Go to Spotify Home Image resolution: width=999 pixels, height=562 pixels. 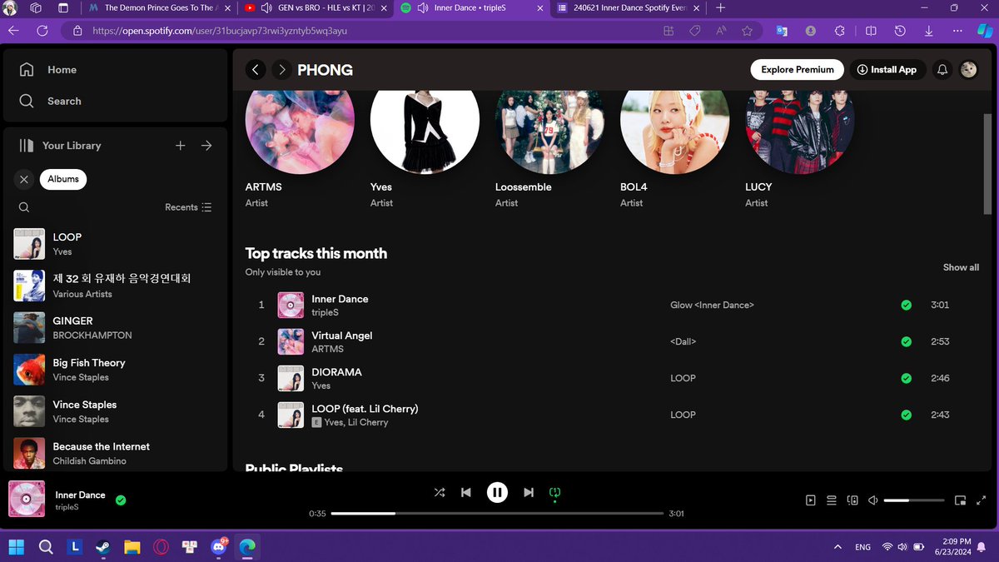tap(48, 70)
